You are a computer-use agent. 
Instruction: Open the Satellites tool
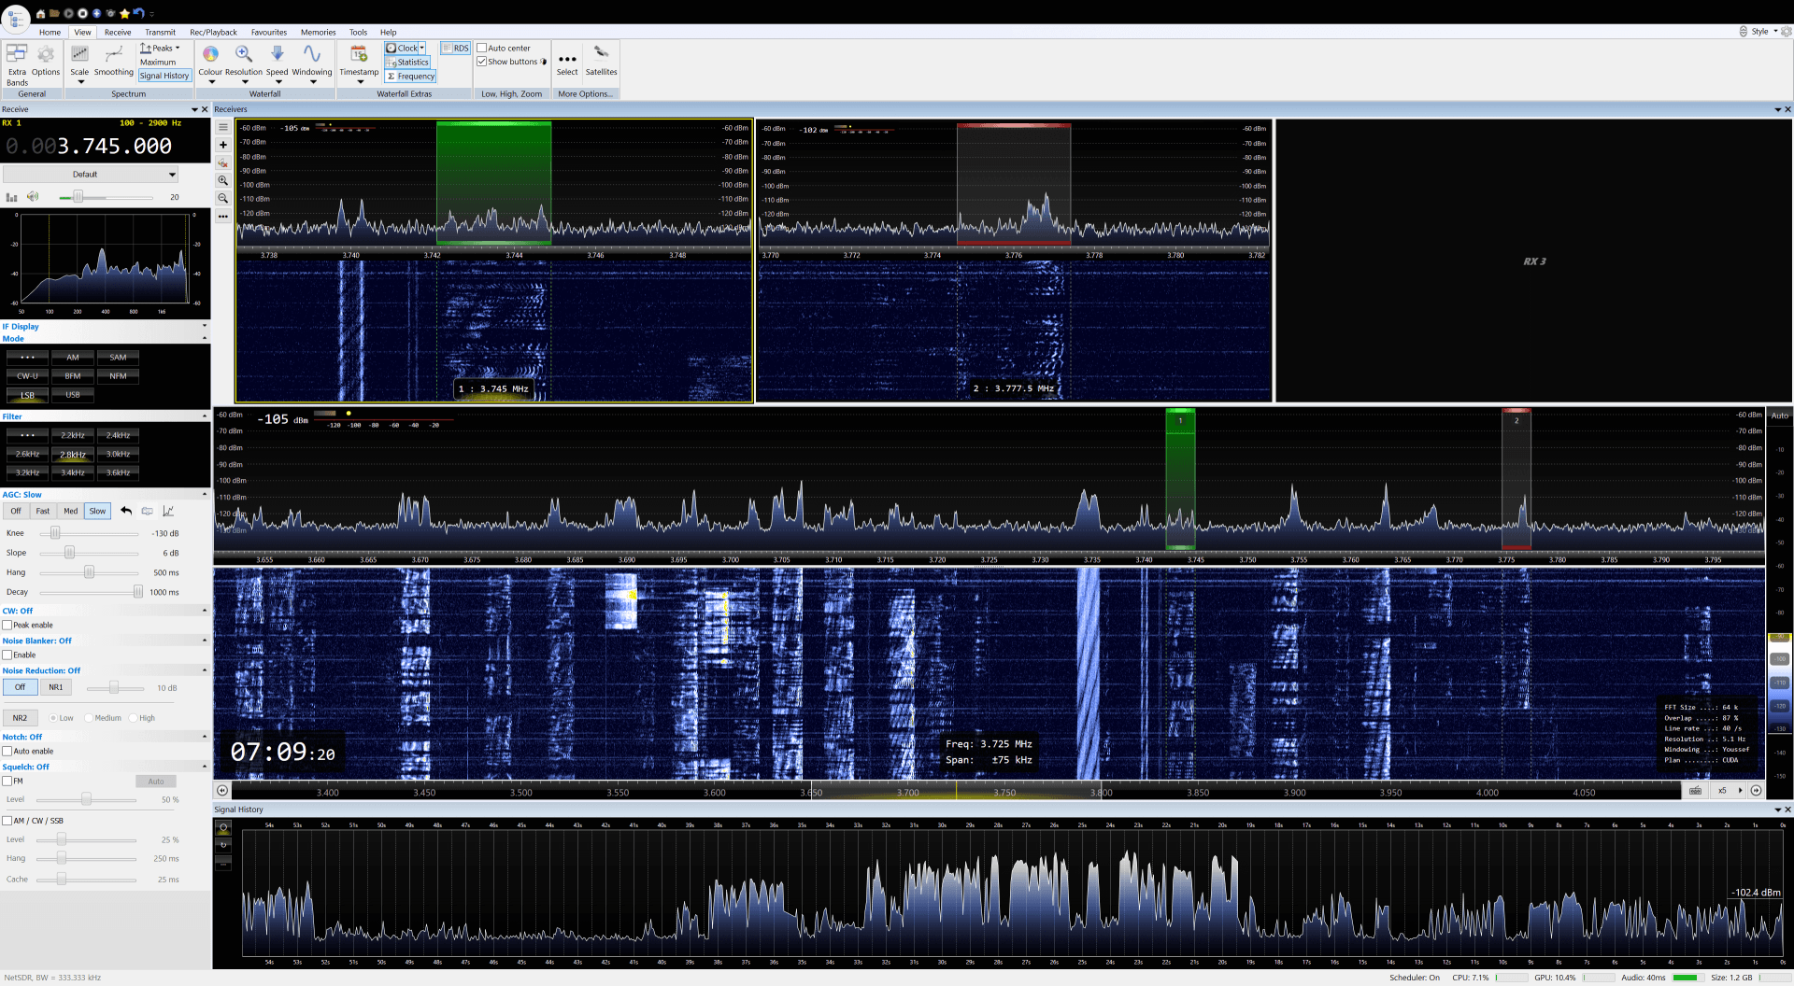click(601, 60)
